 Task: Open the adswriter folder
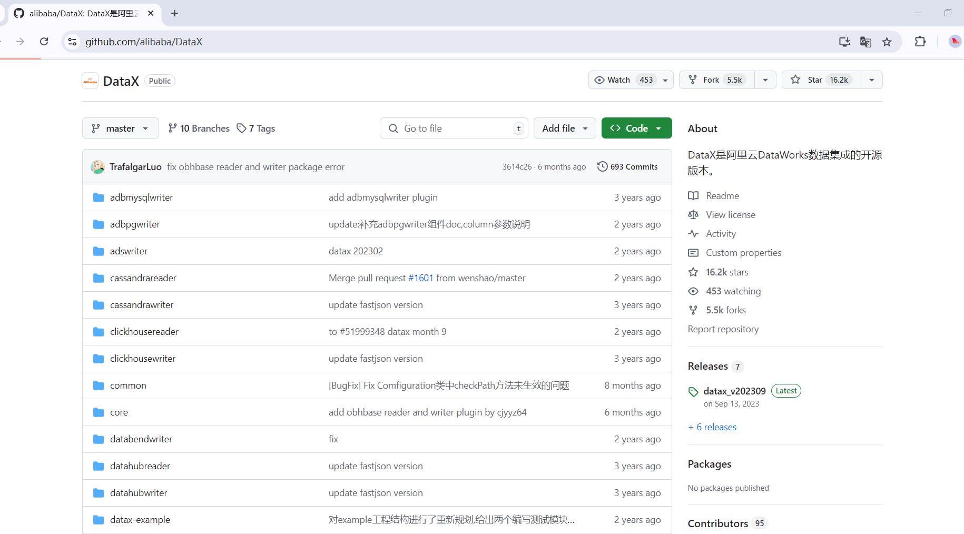(x=129, y=251)
